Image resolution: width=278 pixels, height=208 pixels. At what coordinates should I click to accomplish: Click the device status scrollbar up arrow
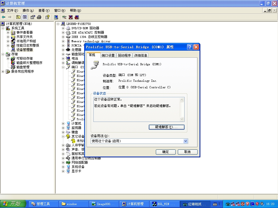click(182, 100)
